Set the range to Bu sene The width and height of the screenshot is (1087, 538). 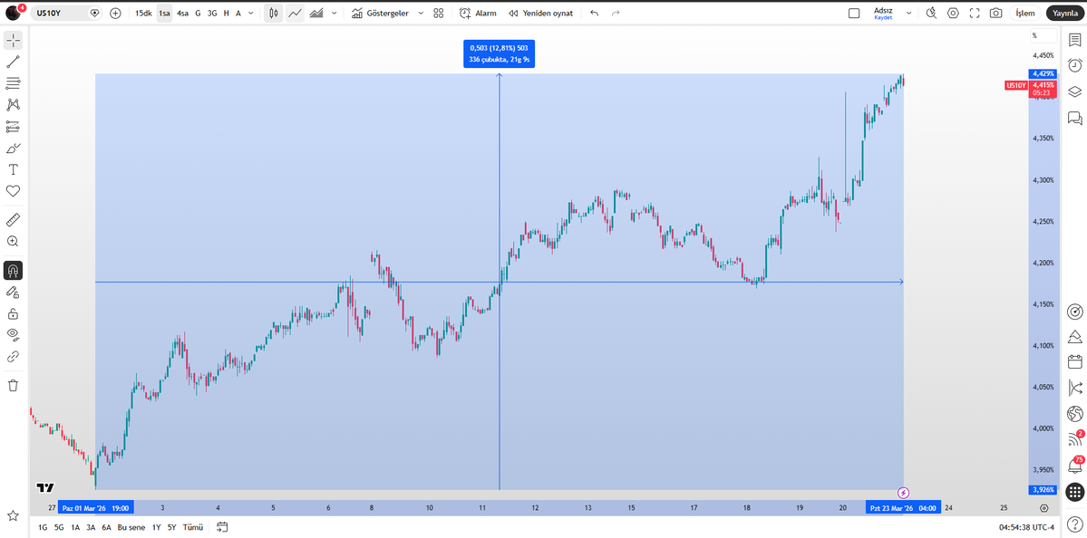(131, 527)
